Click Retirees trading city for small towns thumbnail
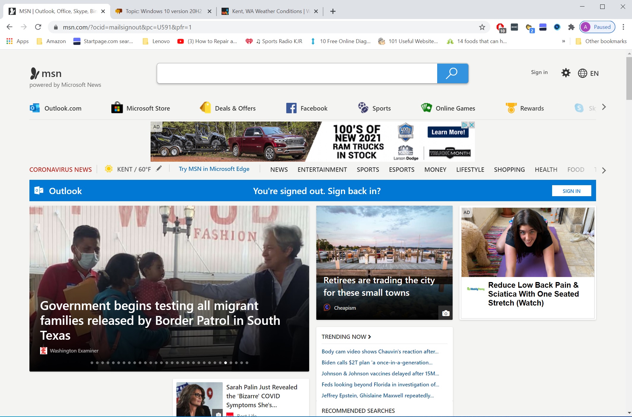 click(x=384, y=262)
